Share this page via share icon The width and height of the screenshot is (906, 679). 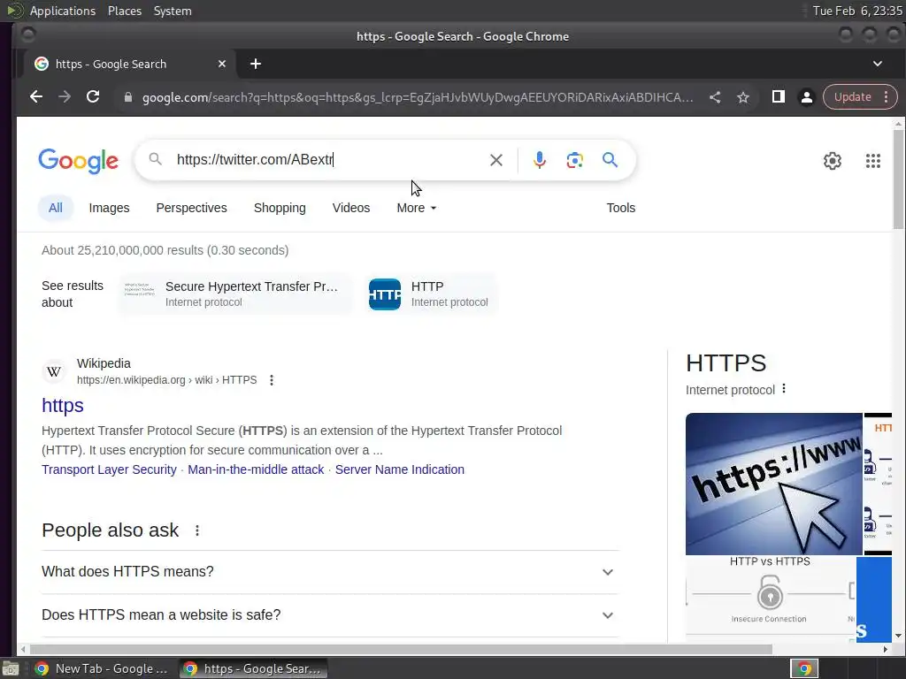click(x=715, y=97)
